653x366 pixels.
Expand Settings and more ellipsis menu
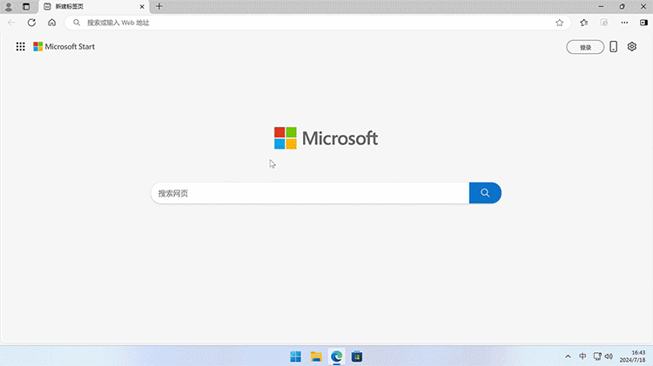(623, 23)
